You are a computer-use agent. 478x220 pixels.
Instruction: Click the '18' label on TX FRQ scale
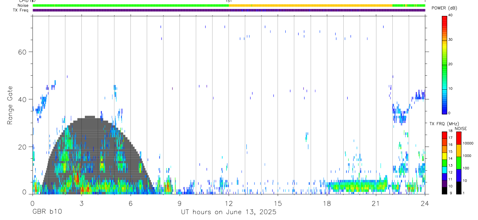point(450,132)
